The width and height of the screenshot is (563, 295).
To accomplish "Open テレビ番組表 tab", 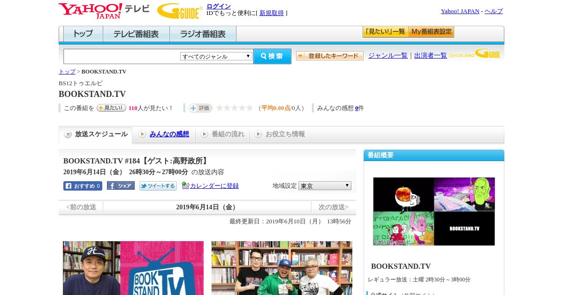I will tap(136, 34).
